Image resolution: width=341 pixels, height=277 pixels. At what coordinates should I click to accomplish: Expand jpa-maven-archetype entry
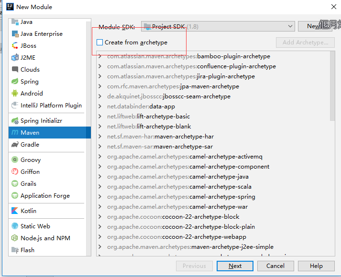(100, 86)
